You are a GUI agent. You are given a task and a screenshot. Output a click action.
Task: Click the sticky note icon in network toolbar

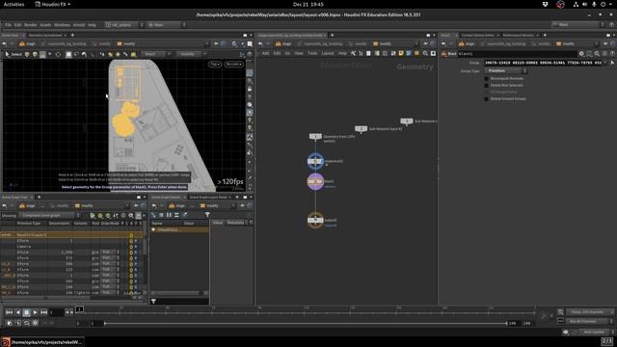point(401,53)
